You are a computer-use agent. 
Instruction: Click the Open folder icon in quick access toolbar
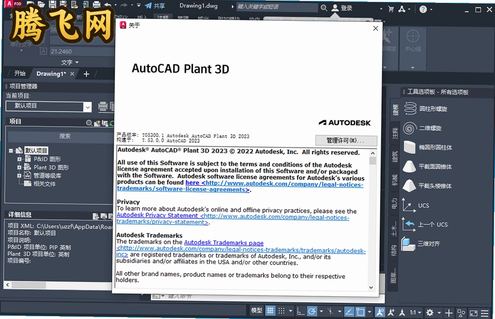click(x=41, y=5)
